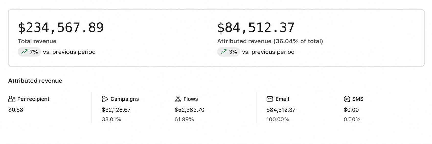Select the $84,512.37 headline attributed revenue figure
This screenshot has height=144, width=432.
pos(256,28)
